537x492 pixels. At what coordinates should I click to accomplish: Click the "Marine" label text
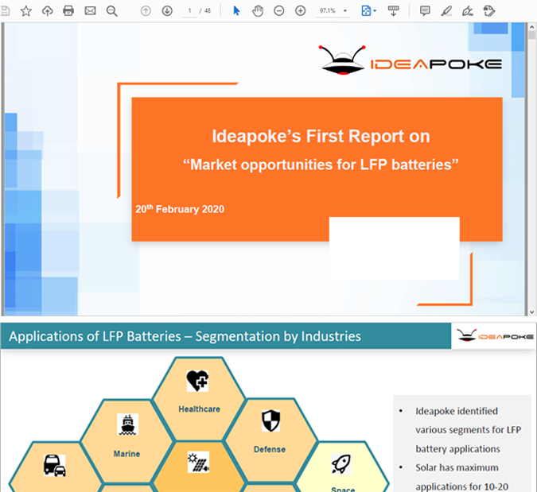126,454
